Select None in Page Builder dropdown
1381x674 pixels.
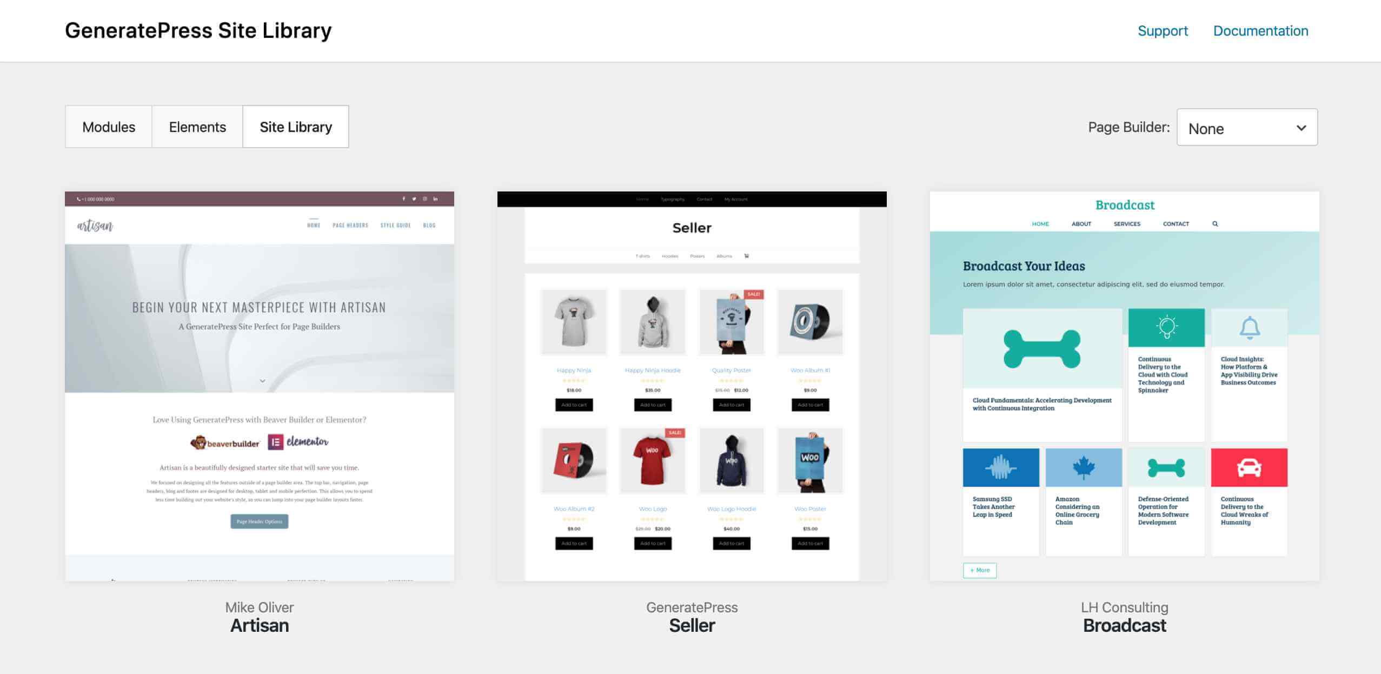[x=1247, y=127]
